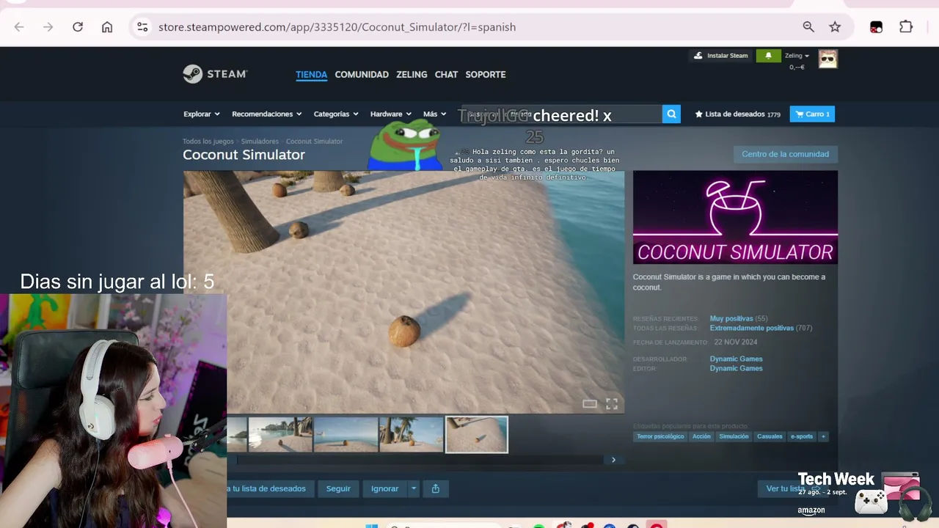Viewport: 939px width, 528px height.
Task: Open the arrow dropdown beside Ignorar
Action: (414, 488)
